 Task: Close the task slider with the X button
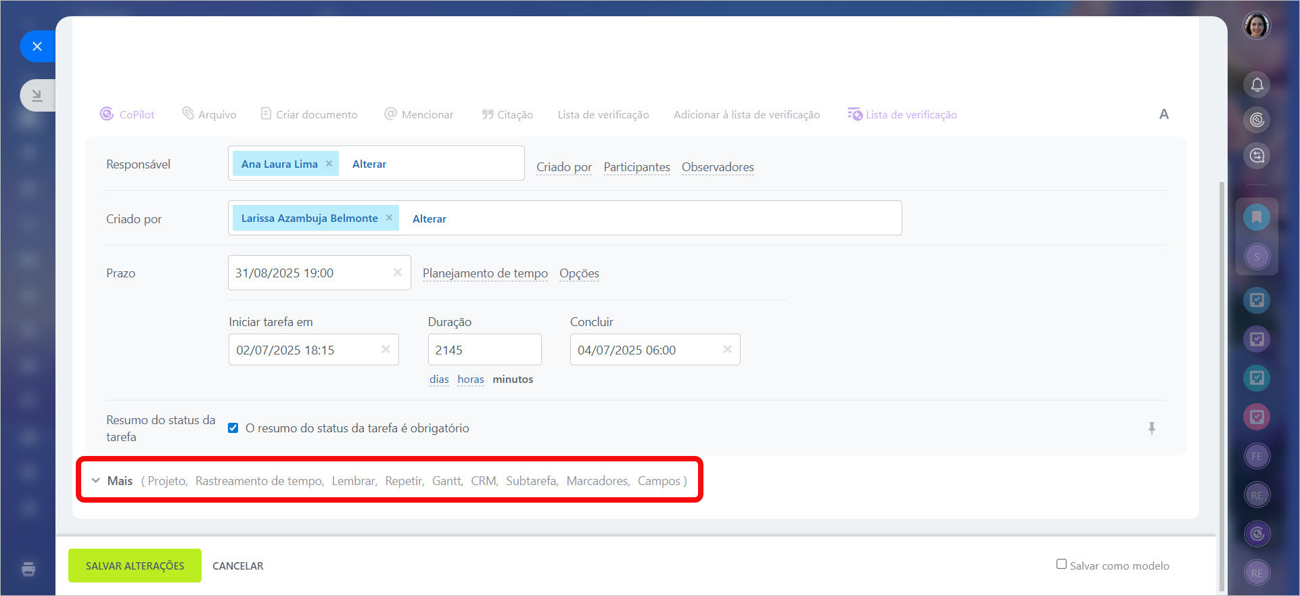[x=37, y=46]
